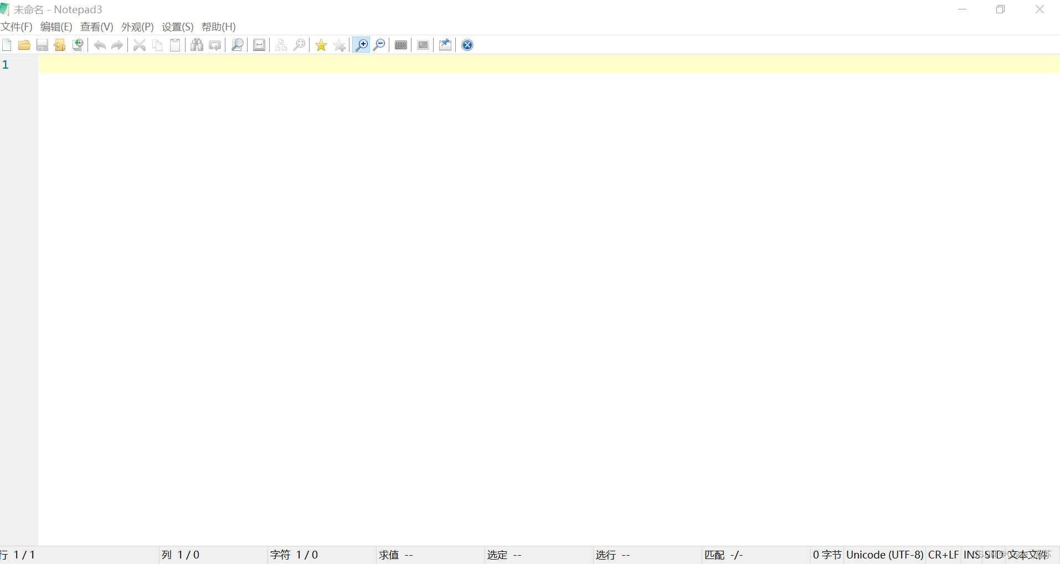Close the Notepad3 window
The width and height of the screenshot is (1060, 564).
(1040, 9)
